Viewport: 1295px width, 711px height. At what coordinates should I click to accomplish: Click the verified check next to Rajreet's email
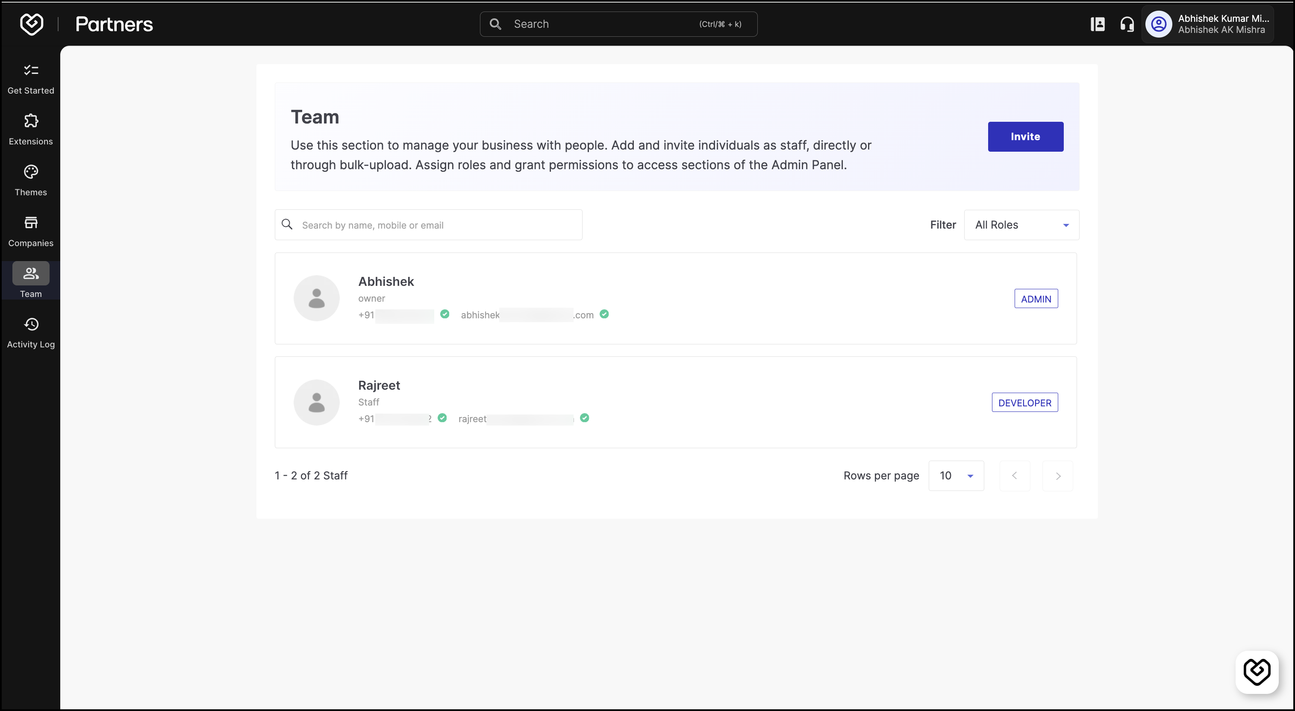(x=585, y=418)
